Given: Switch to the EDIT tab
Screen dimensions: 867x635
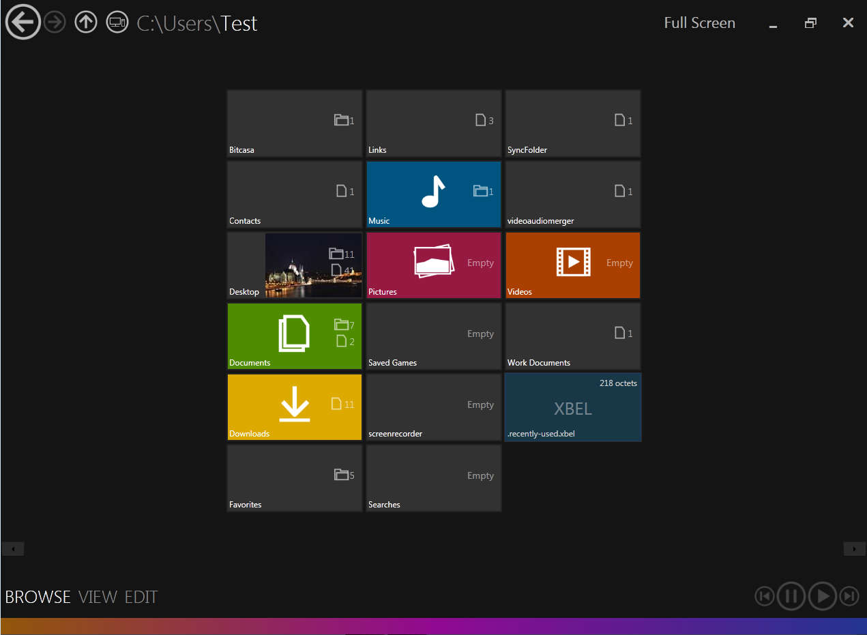Looking at the screenshot, I should tap(141, 597).
